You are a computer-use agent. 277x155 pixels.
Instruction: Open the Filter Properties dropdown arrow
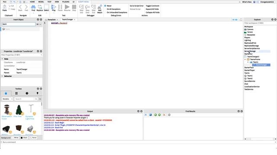[x=41, y=55]
